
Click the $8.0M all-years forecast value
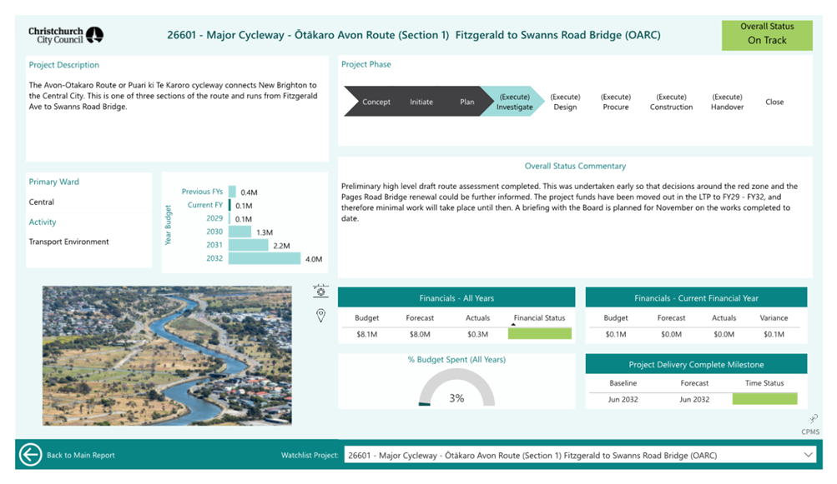(420, 334)
